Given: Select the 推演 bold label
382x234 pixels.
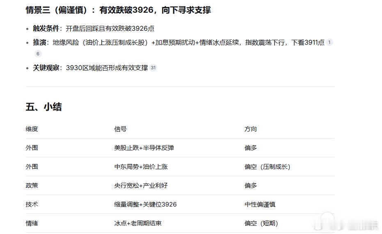Looking at the screenshot, I should tap(39, 43).
